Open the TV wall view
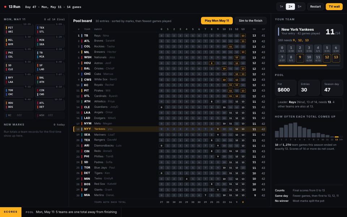The height and width of the screenshot is (217, 347). [334, 7]
